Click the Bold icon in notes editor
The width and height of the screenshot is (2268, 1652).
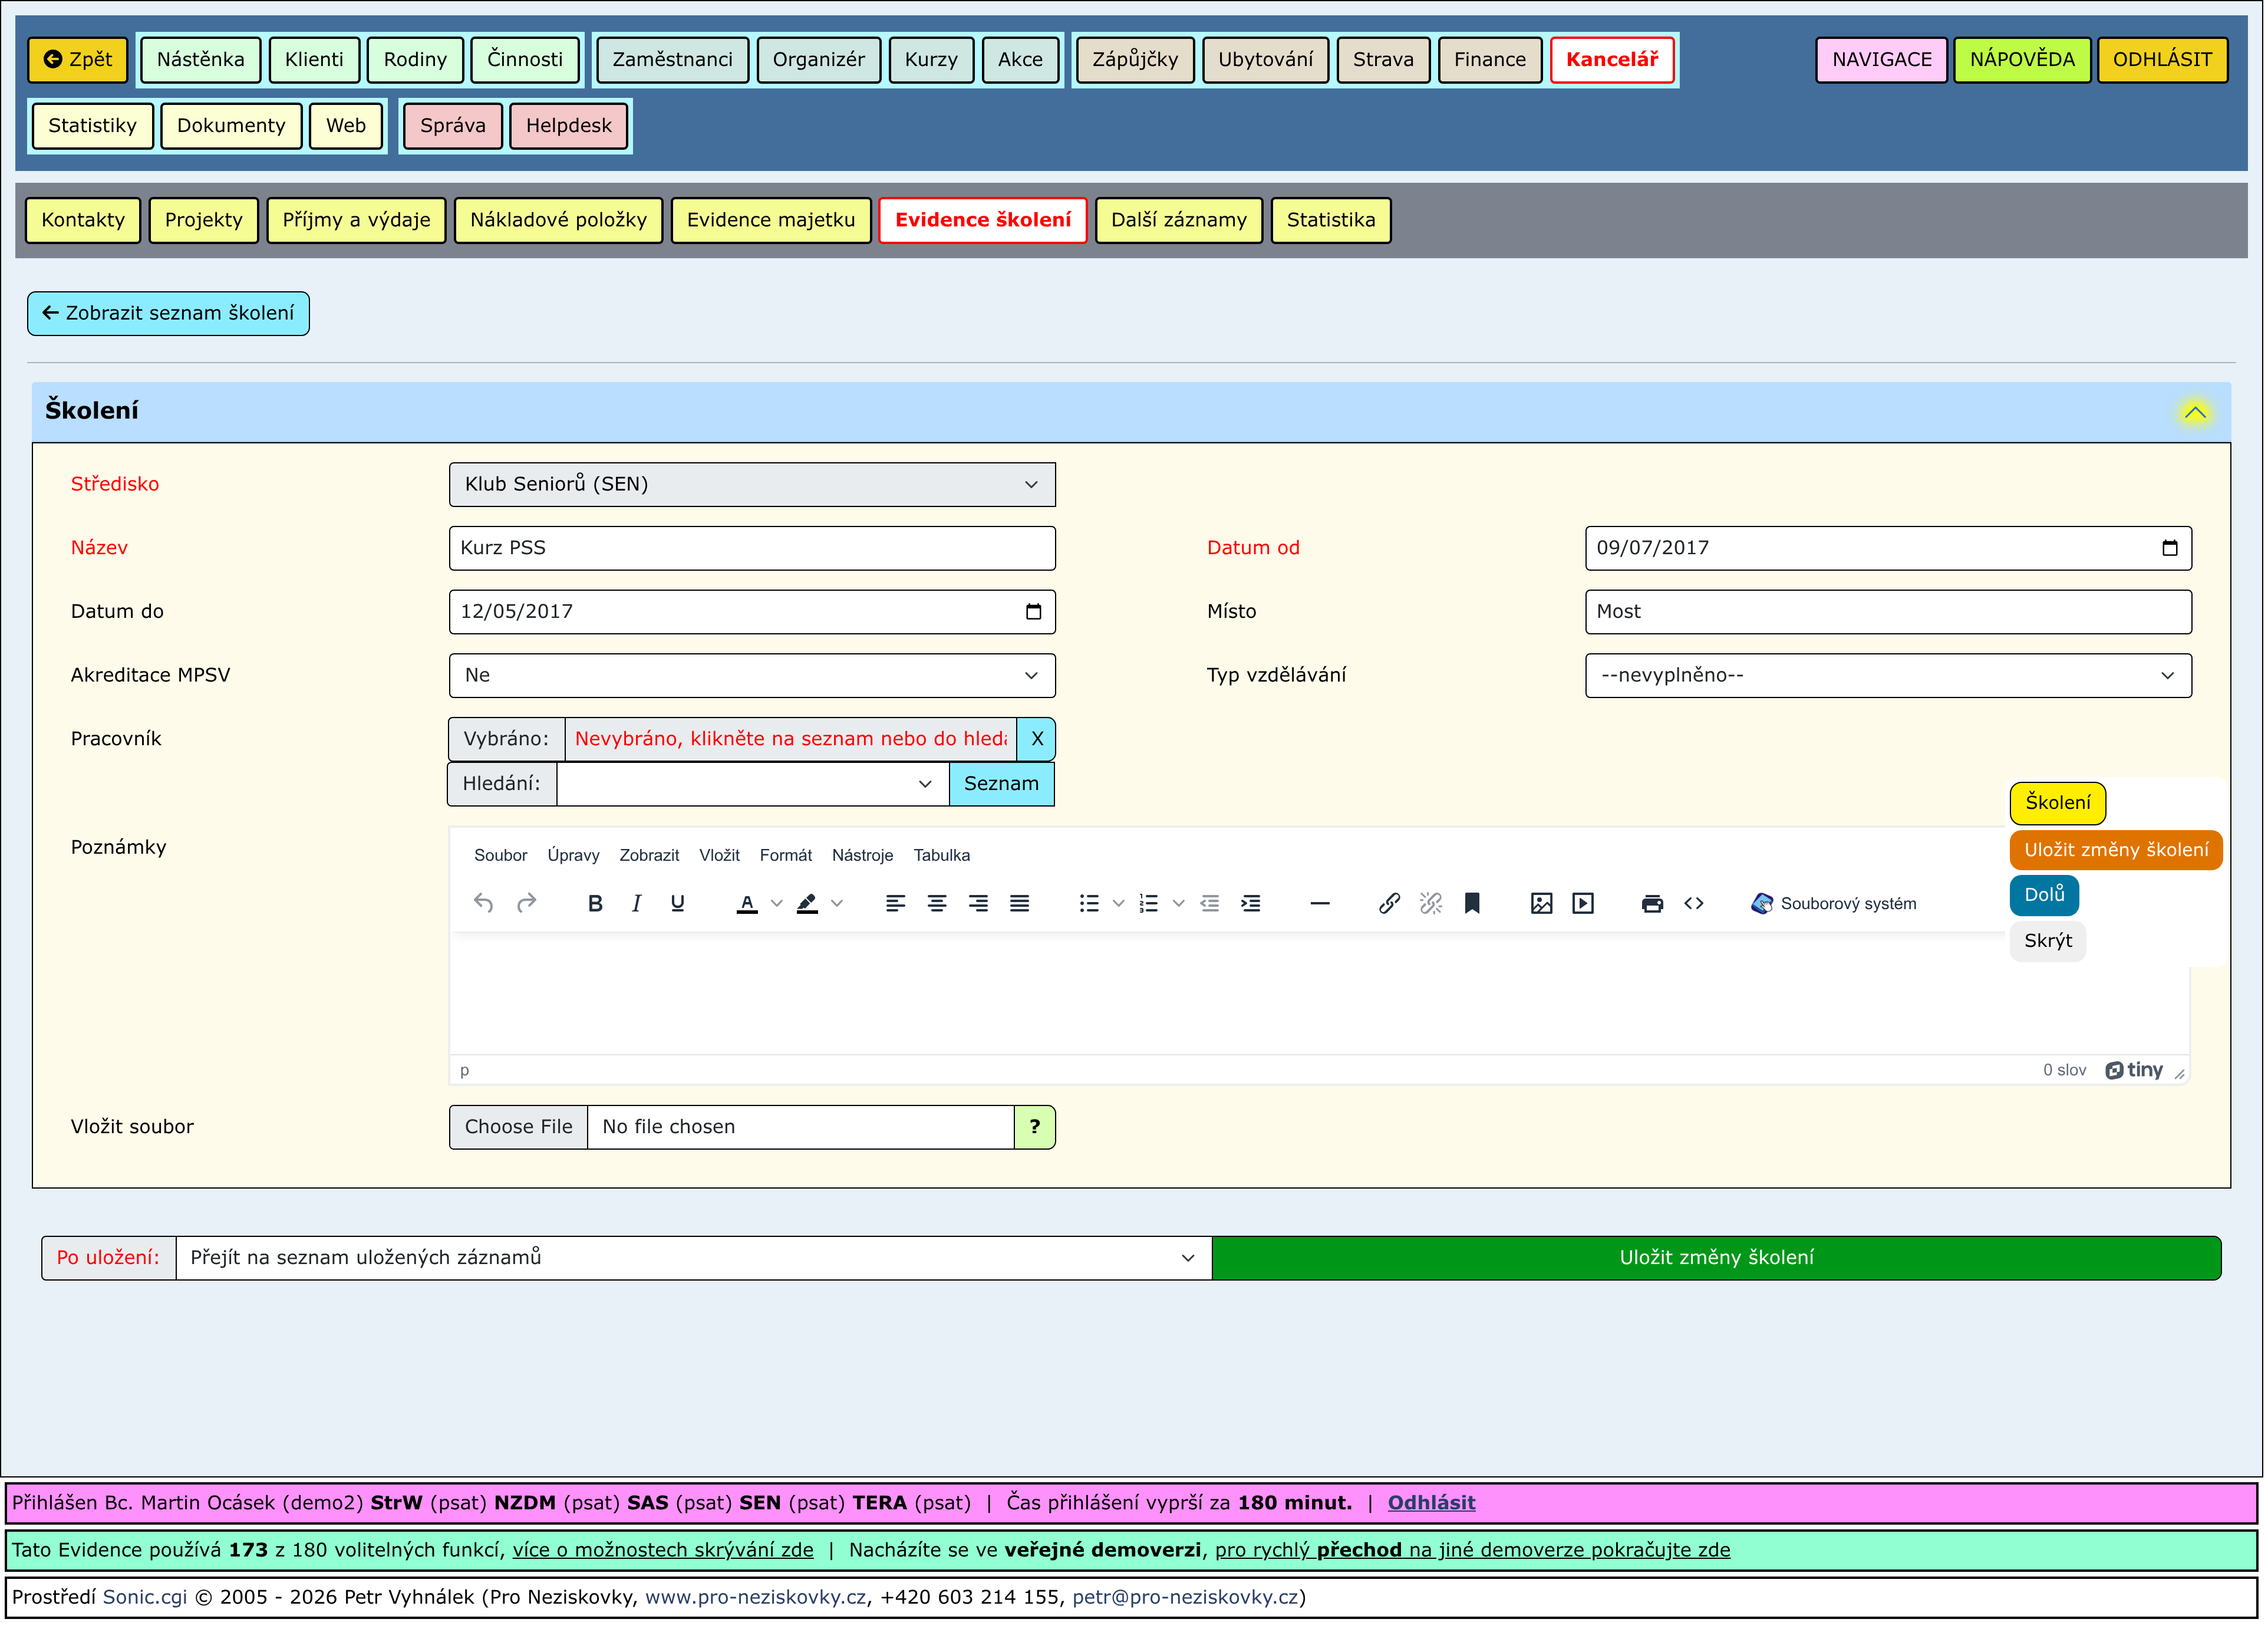(x=595, y=904)
